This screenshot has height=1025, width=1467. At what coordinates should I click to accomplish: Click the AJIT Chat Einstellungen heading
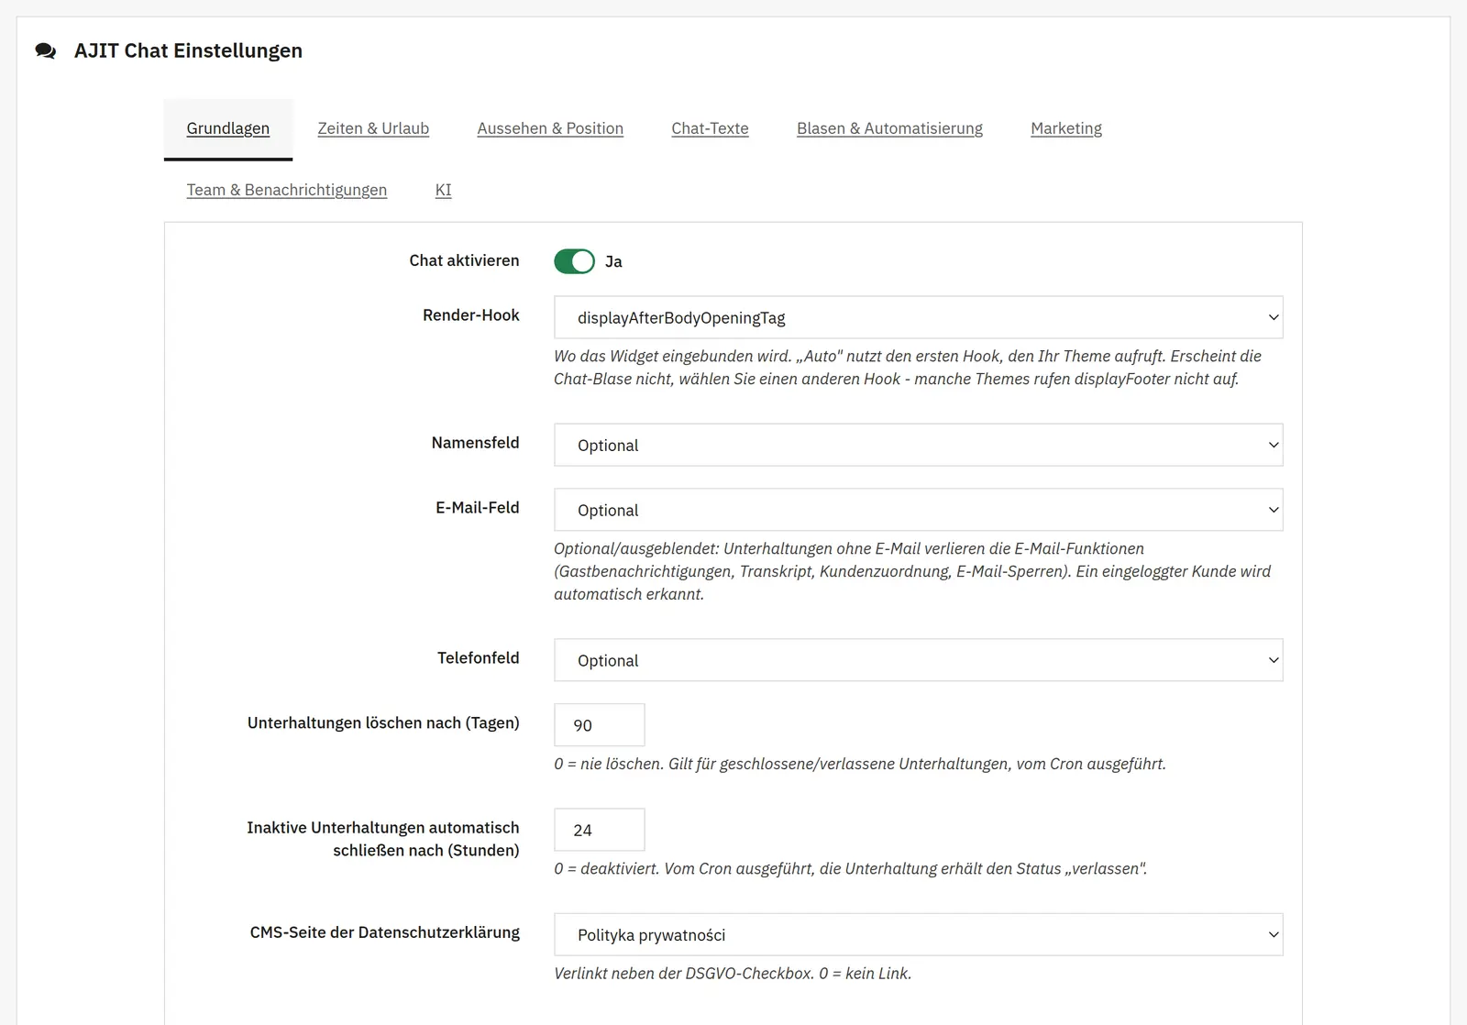[x=188, y=50]
